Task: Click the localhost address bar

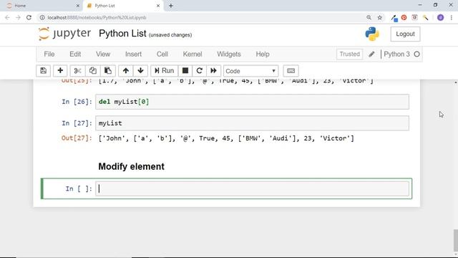Action: [202, 17]
